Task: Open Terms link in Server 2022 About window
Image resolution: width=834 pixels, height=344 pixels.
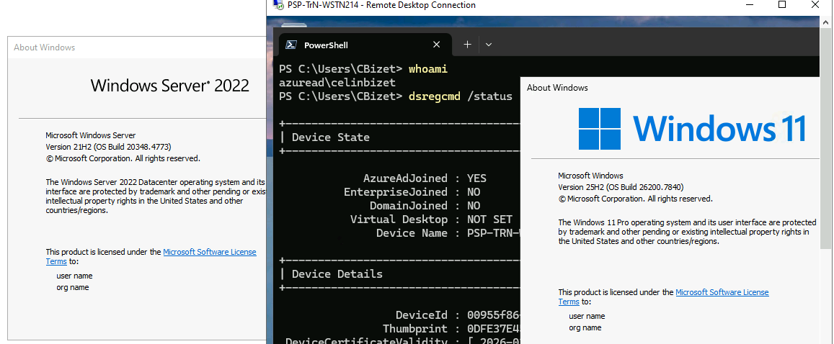Action: point(56,261)
